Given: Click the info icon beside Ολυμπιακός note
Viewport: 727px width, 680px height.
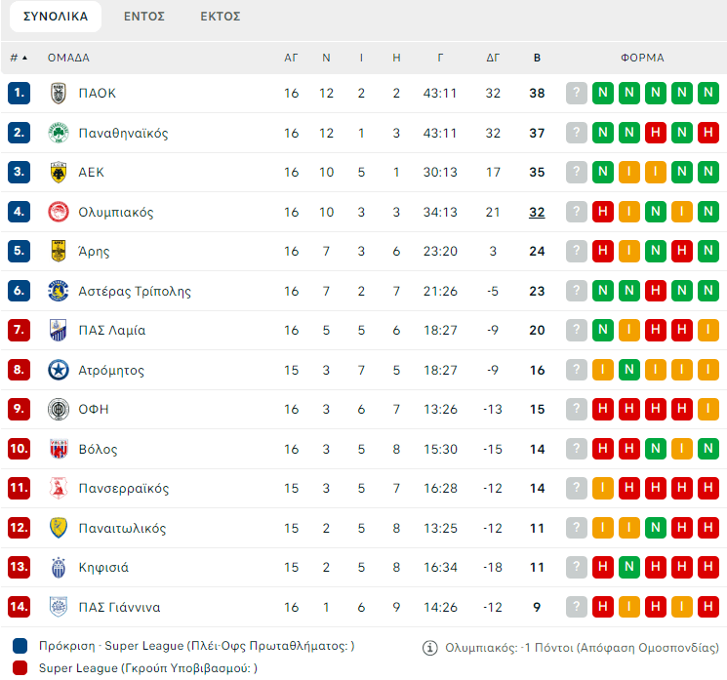Looking at the screenshot, I should (x=429, y=647).
